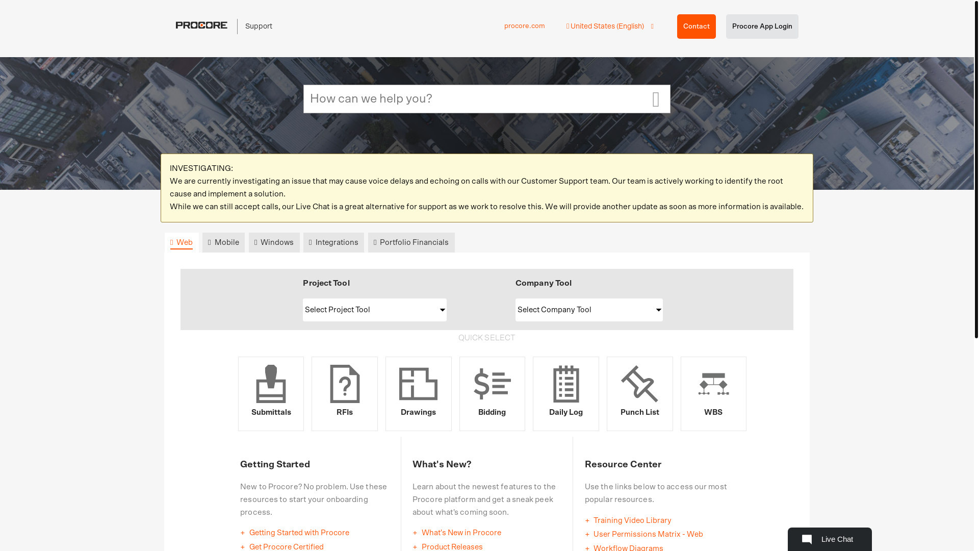Open the Product Releases link
This screenshot has width=979, height=551.
coord(452,546)
